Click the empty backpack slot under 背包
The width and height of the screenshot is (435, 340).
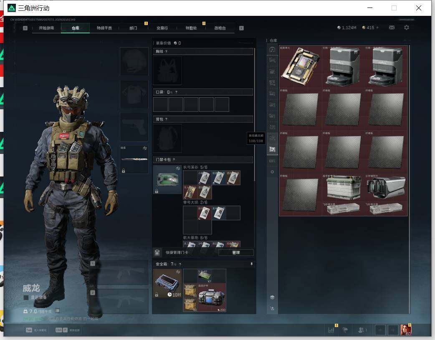(x=167, y=138)
